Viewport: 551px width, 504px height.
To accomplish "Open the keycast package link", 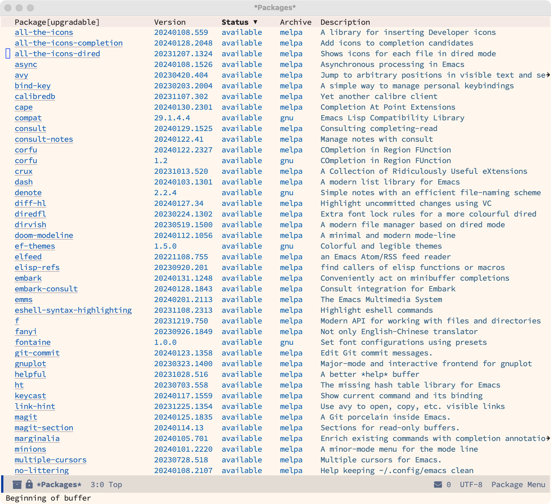I will pos(30,396).
